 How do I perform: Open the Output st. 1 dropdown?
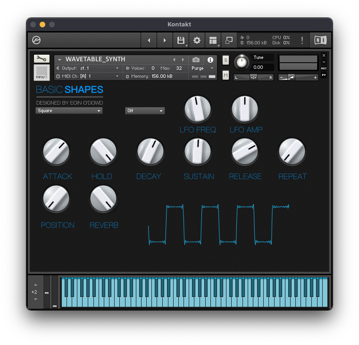[88, 68]
